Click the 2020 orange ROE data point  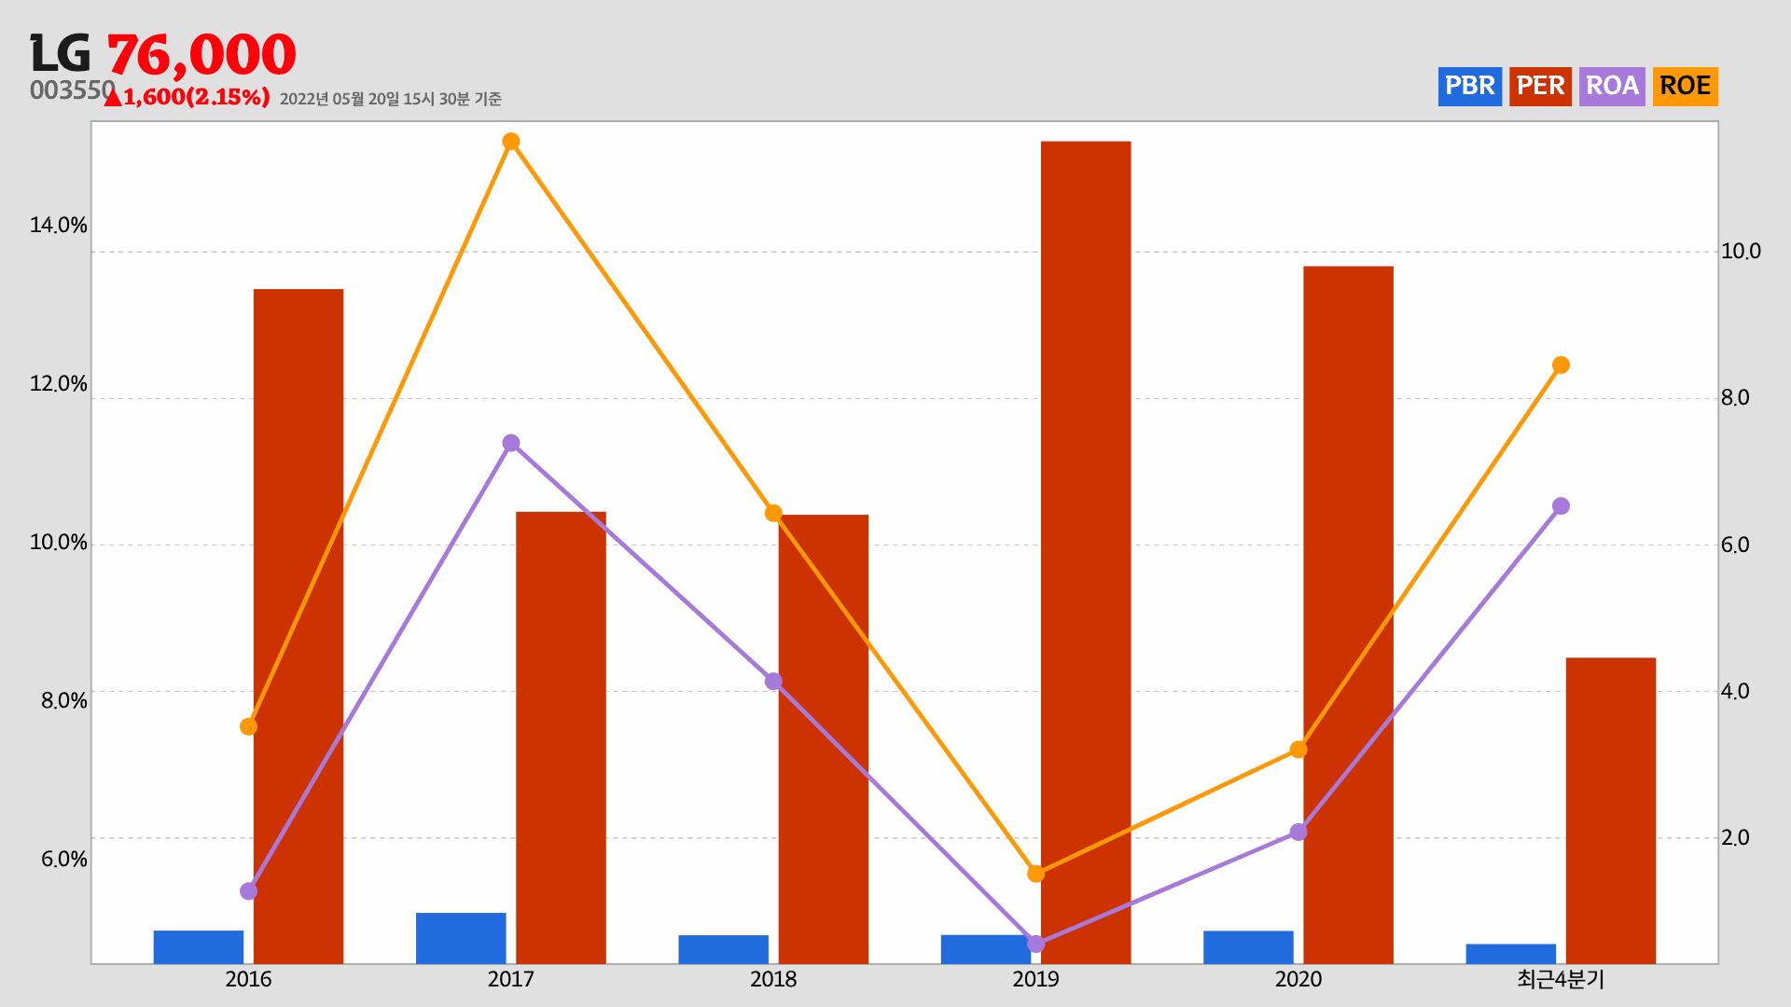point(1298,750)
